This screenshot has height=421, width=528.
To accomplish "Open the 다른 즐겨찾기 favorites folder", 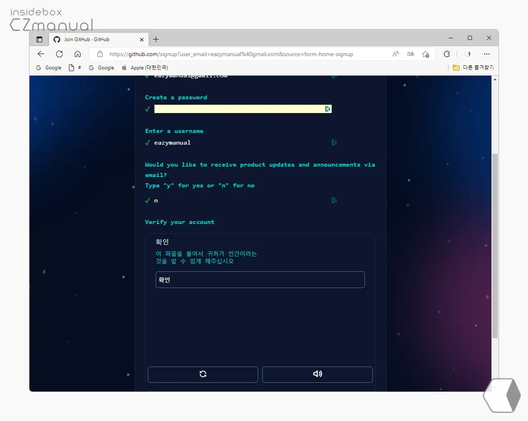I will tap(473, 68).
